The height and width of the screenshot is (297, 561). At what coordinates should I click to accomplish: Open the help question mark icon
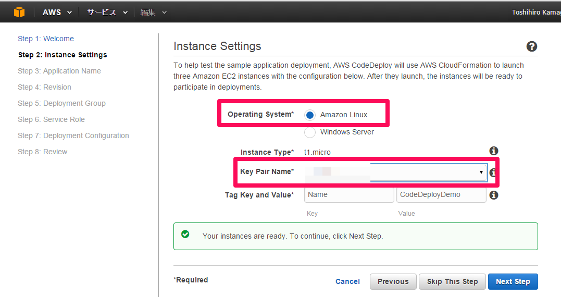532,46
